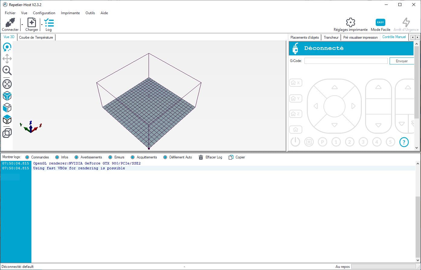Switch to the Courbe de Température tab

[36, 37]
